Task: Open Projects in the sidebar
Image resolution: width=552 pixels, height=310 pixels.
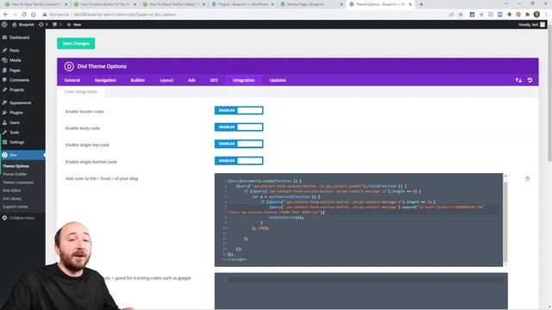Action: (x=16, y=90)
